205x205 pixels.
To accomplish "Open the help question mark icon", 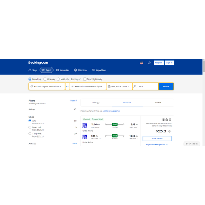I will point(149,63).
